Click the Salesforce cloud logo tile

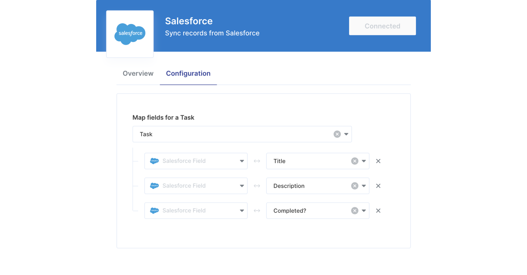coord(130,34)
